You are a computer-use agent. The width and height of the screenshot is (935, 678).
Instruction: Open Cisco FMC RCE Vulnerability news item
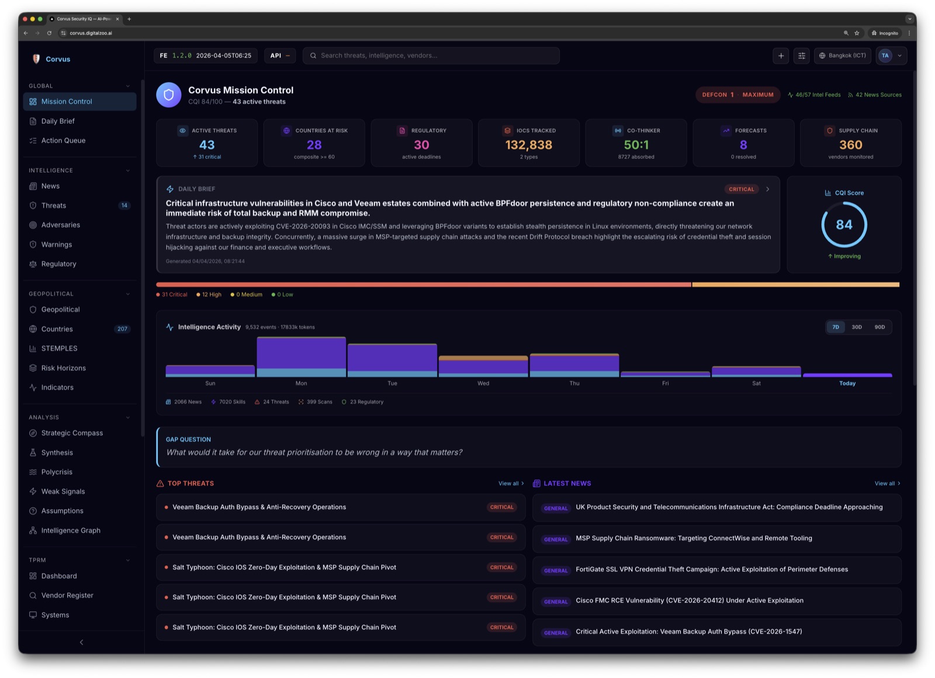(x=717, y=601)
